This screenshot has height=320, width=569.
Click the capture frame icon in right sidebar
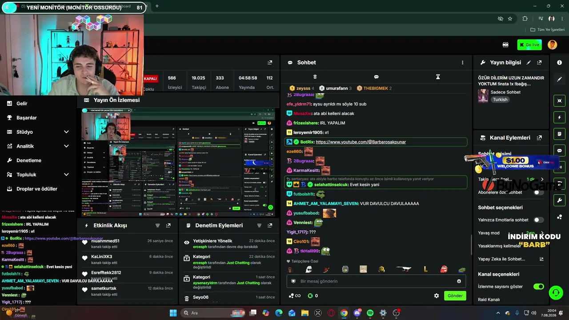[x=559, y=101]
